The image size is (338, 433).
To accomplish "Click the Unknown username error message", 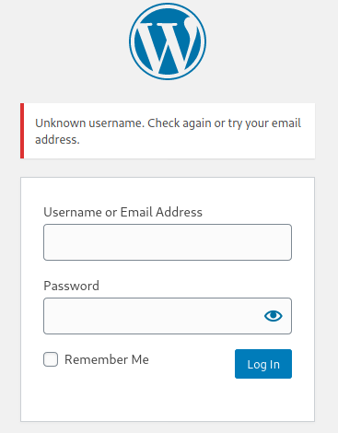I will (168, 131).
